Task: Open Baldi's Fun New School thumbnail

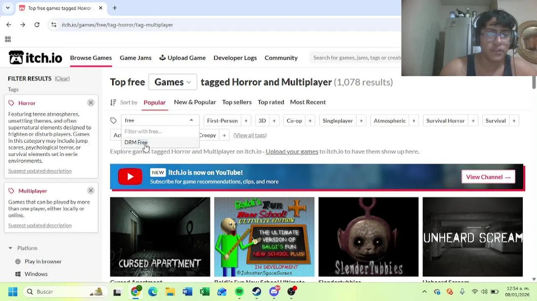Action: pyautogui.click(x=264, y=237)
